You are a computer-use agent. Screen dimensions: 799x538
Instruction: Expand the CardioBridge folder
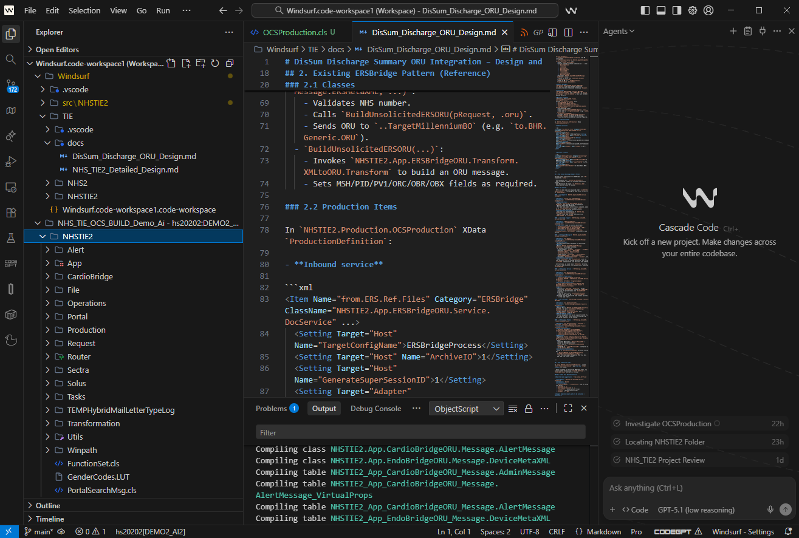pyautogui.click(x=90, y=276)
